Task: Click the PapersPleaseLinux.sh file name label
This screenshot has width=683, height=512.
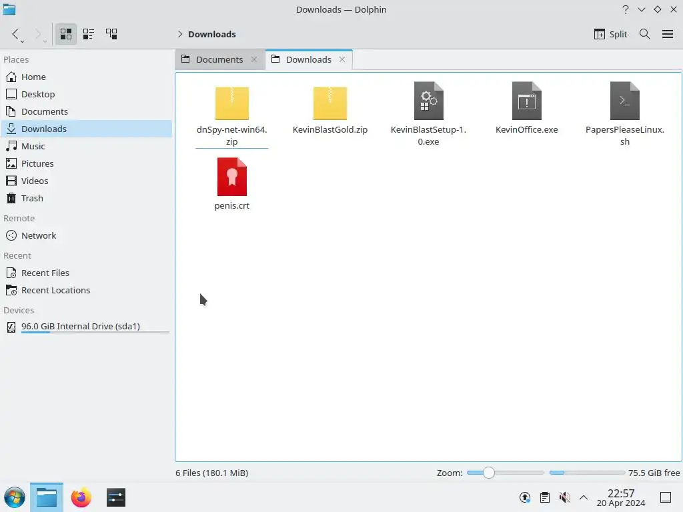Action: point(624,135)
